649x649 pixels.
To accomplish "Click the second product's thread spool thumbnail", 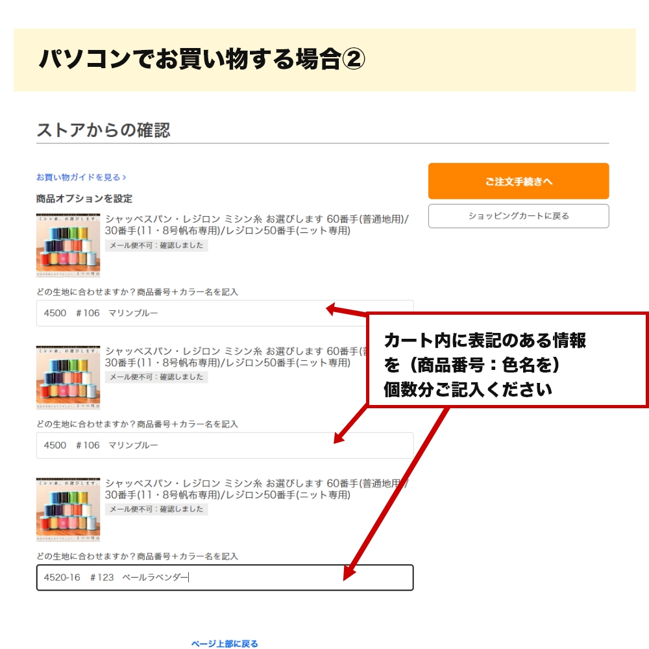I will pyautogui.click(x=68, y=377).
